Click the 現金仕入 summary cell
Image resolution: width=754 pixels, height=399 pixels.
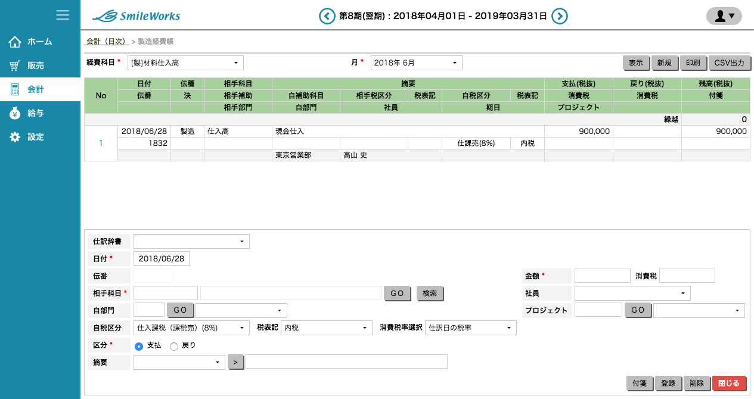[x=408, y=131]
